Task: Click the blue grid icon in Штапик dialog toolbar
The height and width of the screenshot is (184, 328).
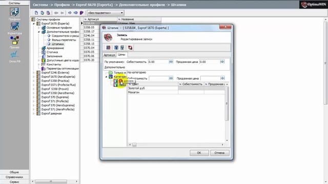Action: click(x=108, y=48)
